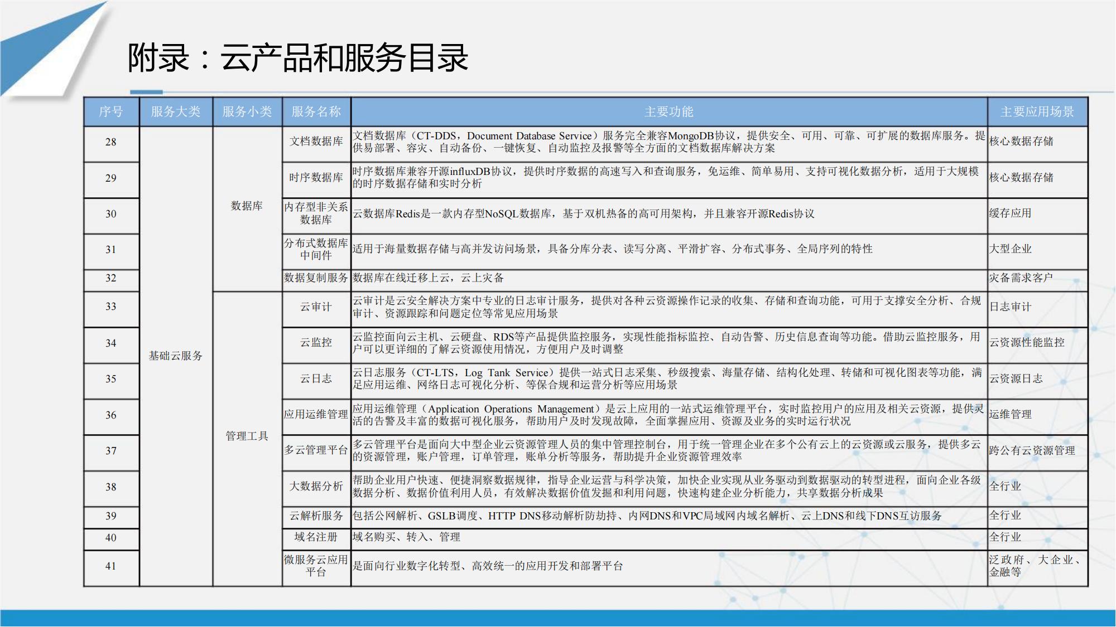Click the 内存型非关系数据库 service name
The height and width of the screenshot is (627, 1116).
(316, 213)
